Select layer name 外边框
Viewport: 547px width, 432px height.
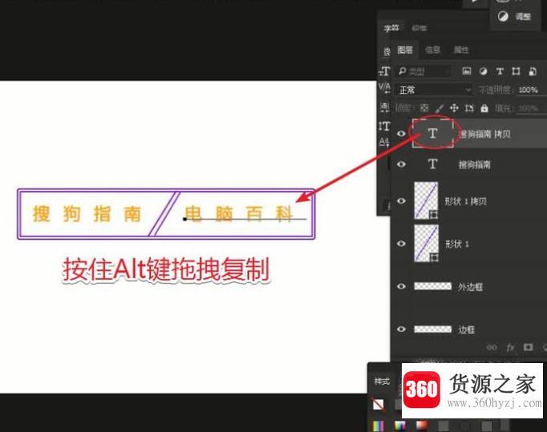point(470,287)
